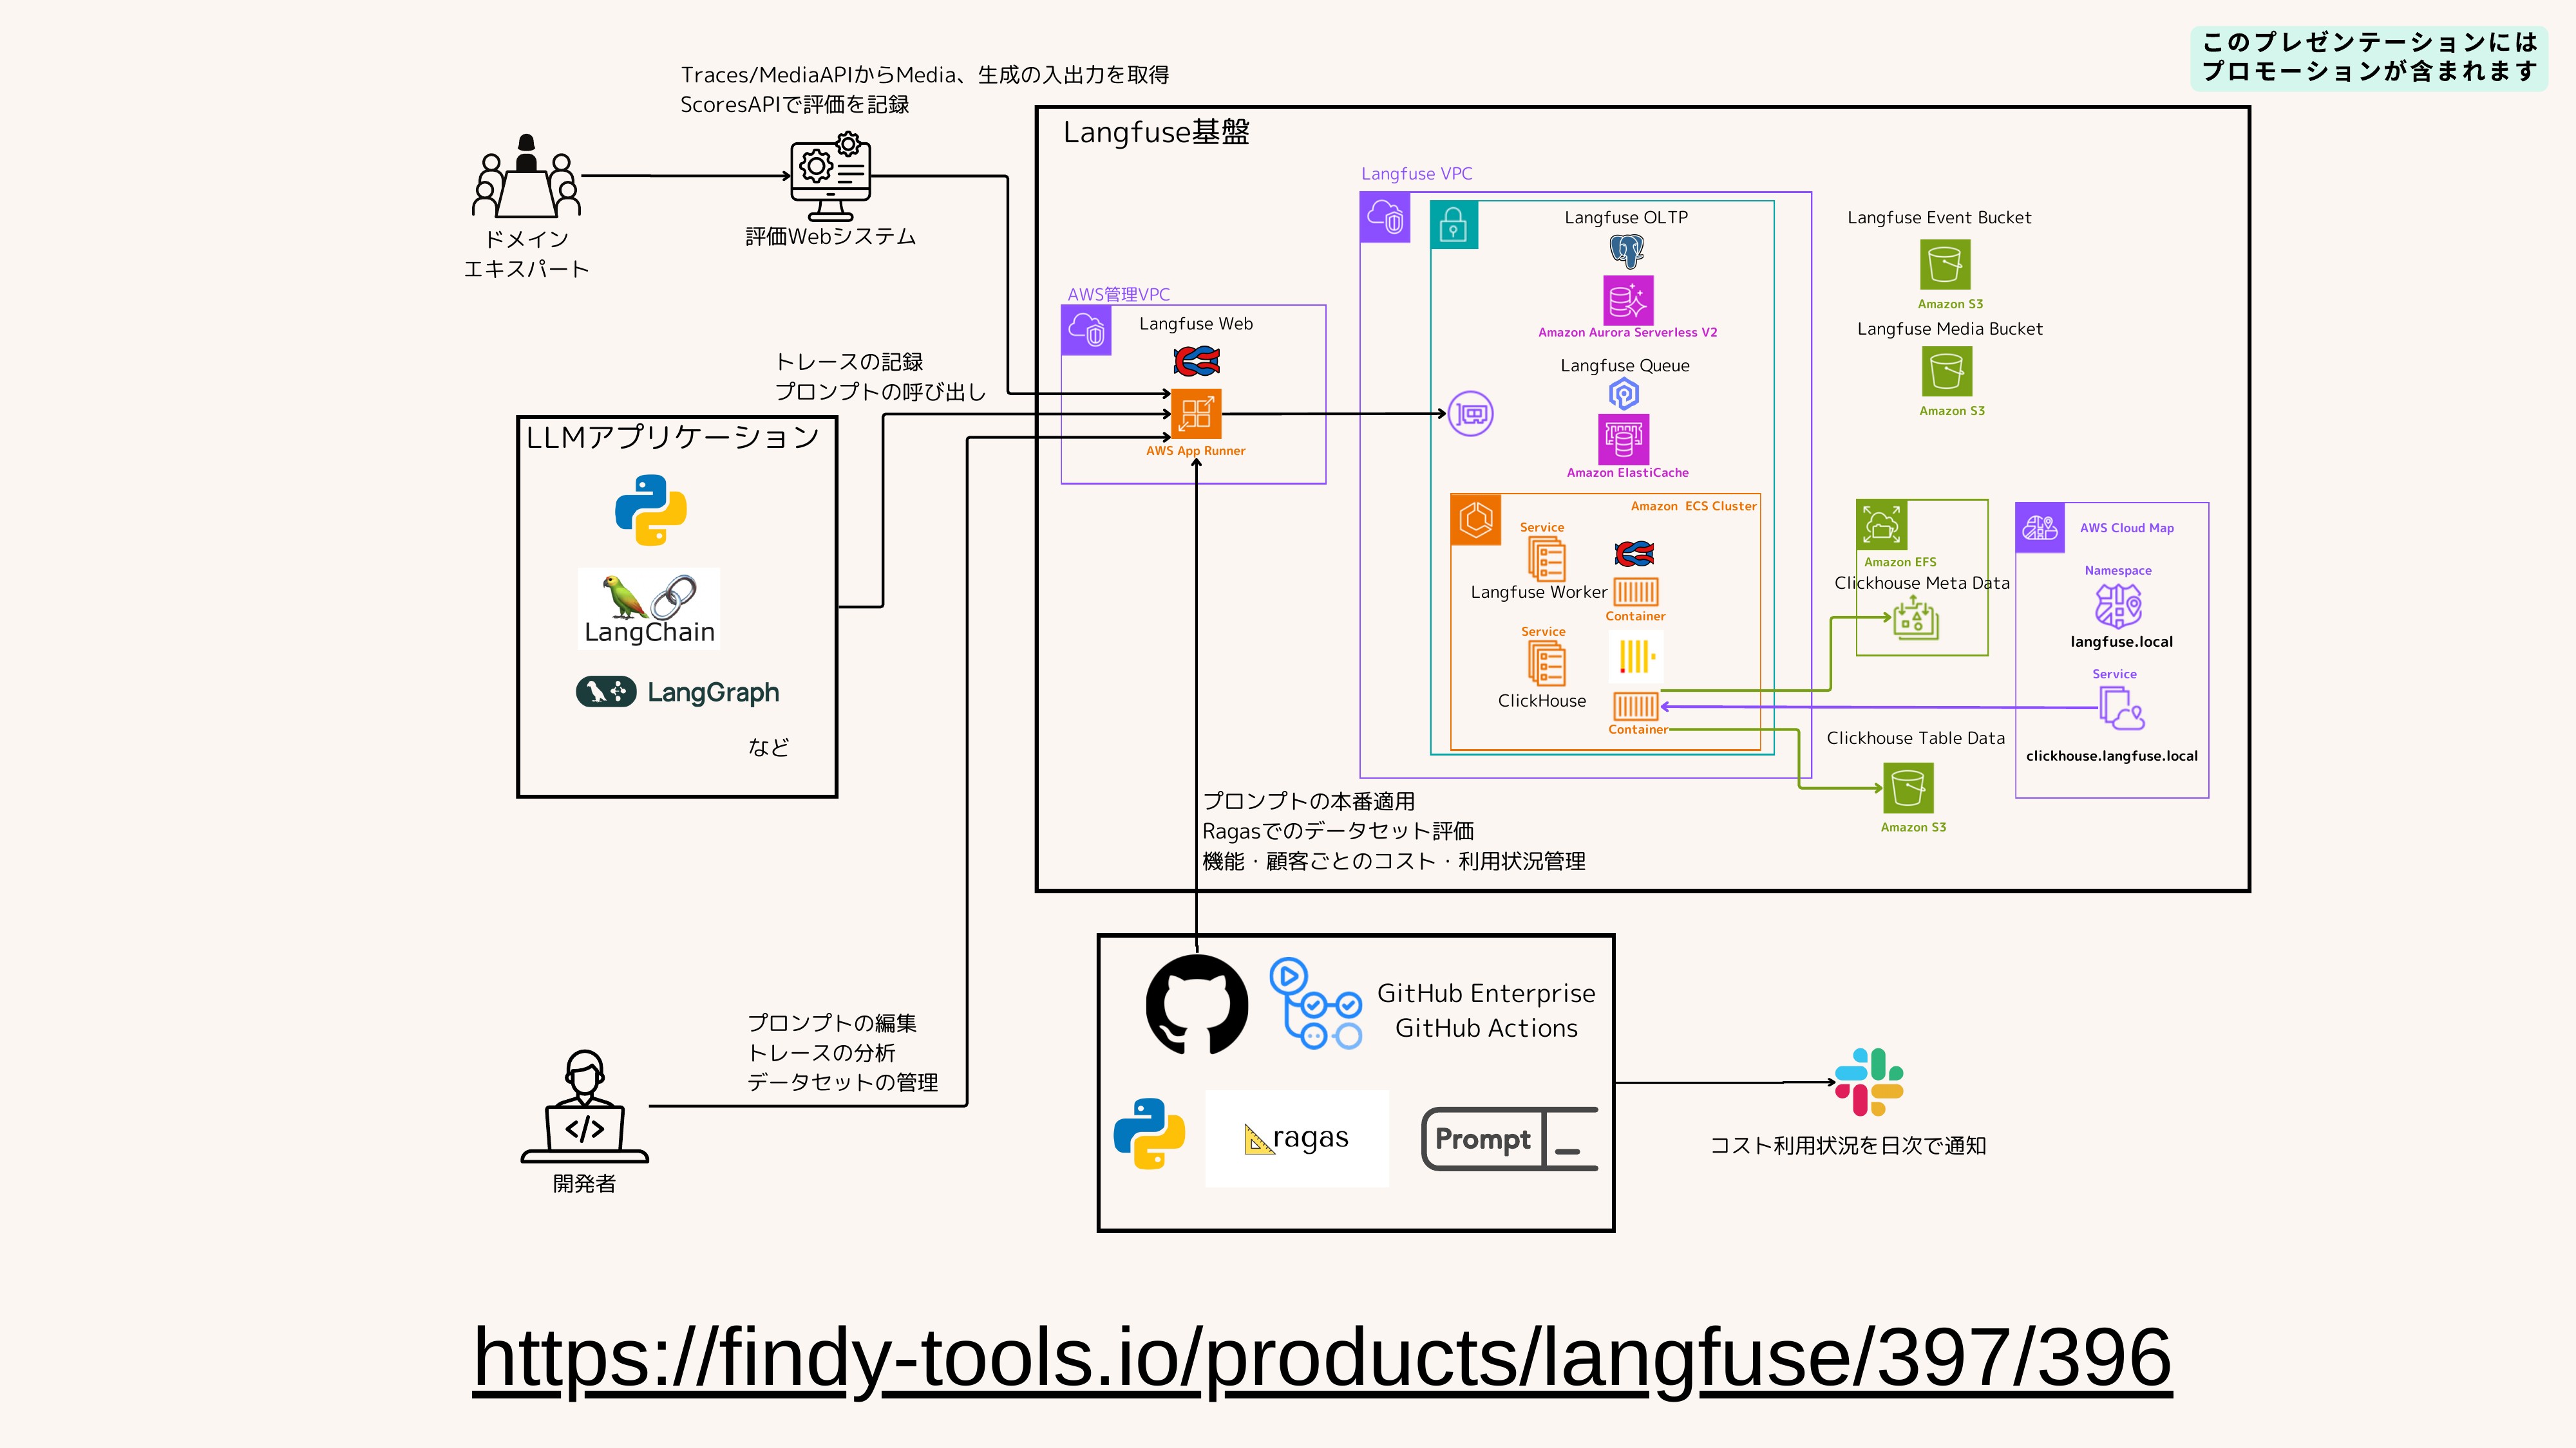Click the clickhouse.langfuse.local Service icon
Image resolution: width=2576 pixels, height=1448 pixels.
pos(2121,709)
